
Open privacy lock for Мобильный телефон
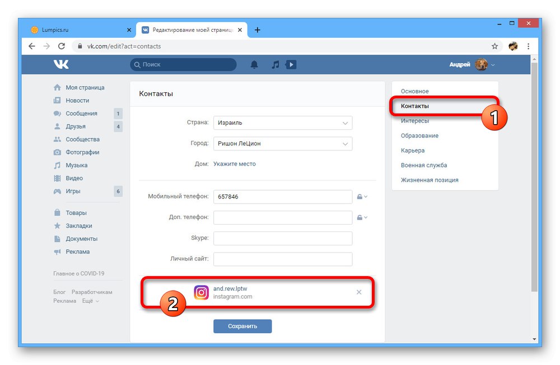[362, 196]
